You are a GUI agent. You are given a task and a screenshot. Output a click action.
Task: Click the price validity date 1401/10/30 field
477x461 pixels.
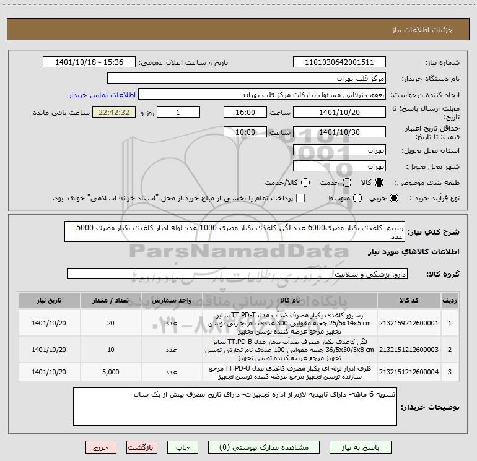pyautogui.click(x=339, y=132)
